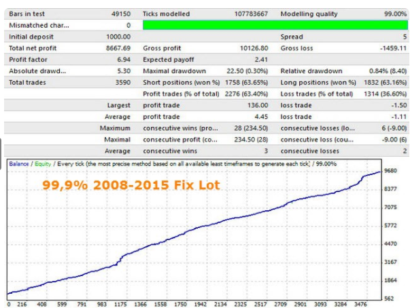Select the Expected payoff value 2.41
Viewport: 410px width, 308px height.
point(262,60)
